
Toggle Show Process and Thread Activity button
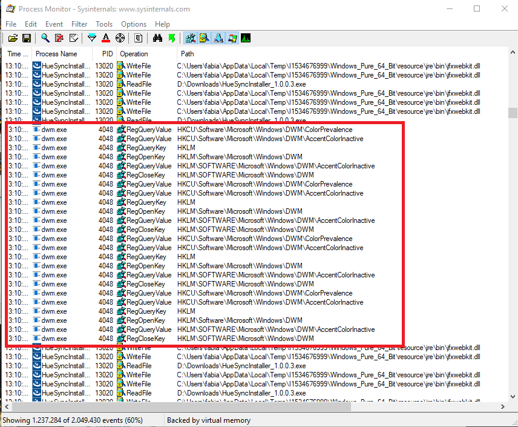(x=232, y=38)
